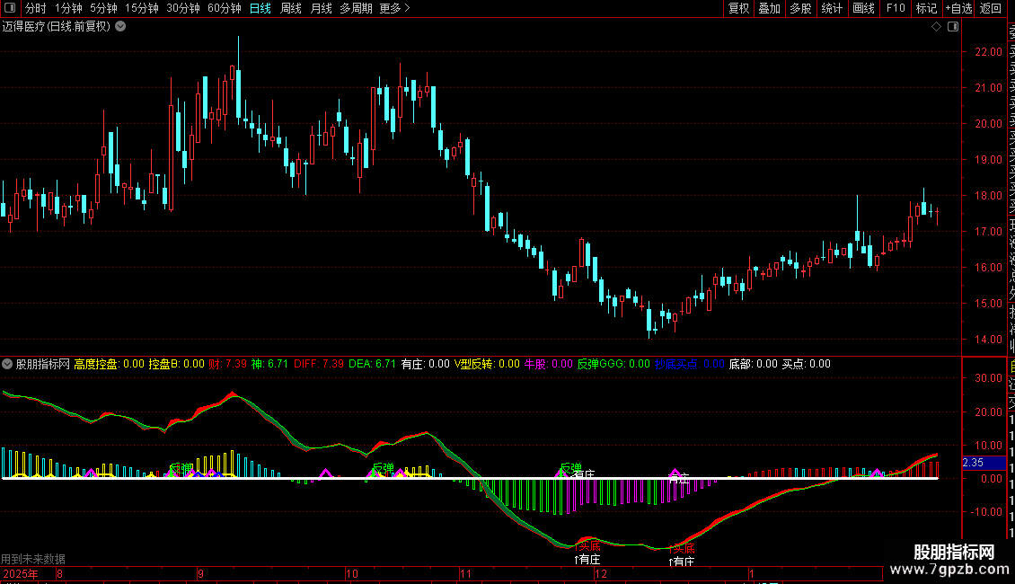Click the 2025年 label on time axis
The height and width of the screenshot is (584, 1015).
pos(22,573)
